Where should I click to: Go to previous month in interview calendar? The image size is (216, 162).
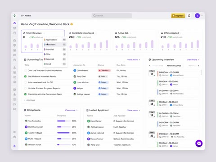[150, 66]
